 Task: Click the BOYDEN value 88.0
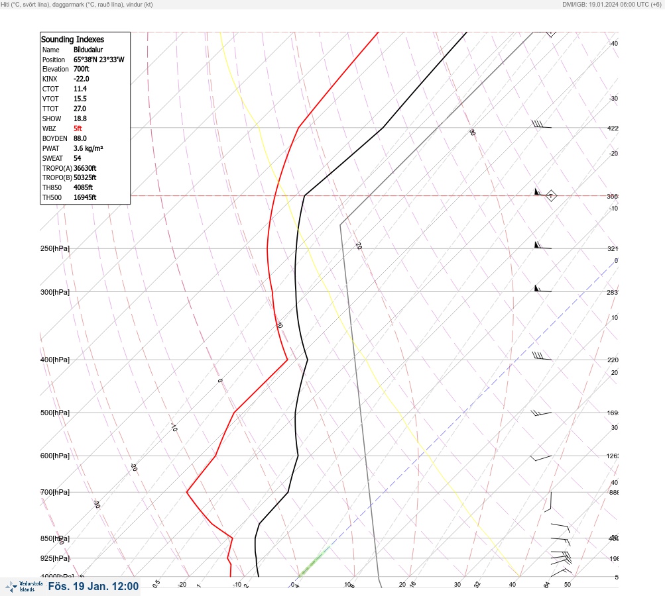pyautogui.click(x=80, y=138)
